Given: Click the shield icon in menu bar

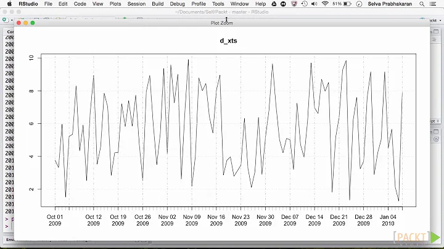Looking at the screenshot, I should [294, 4].
